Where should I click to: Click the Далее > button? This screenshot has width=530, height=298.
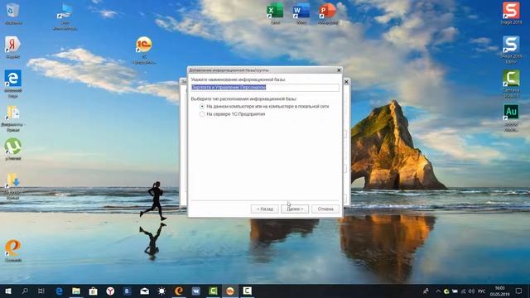295,209
